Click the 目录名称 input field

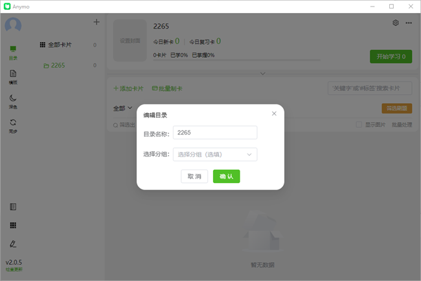click(x=215, y=132)
